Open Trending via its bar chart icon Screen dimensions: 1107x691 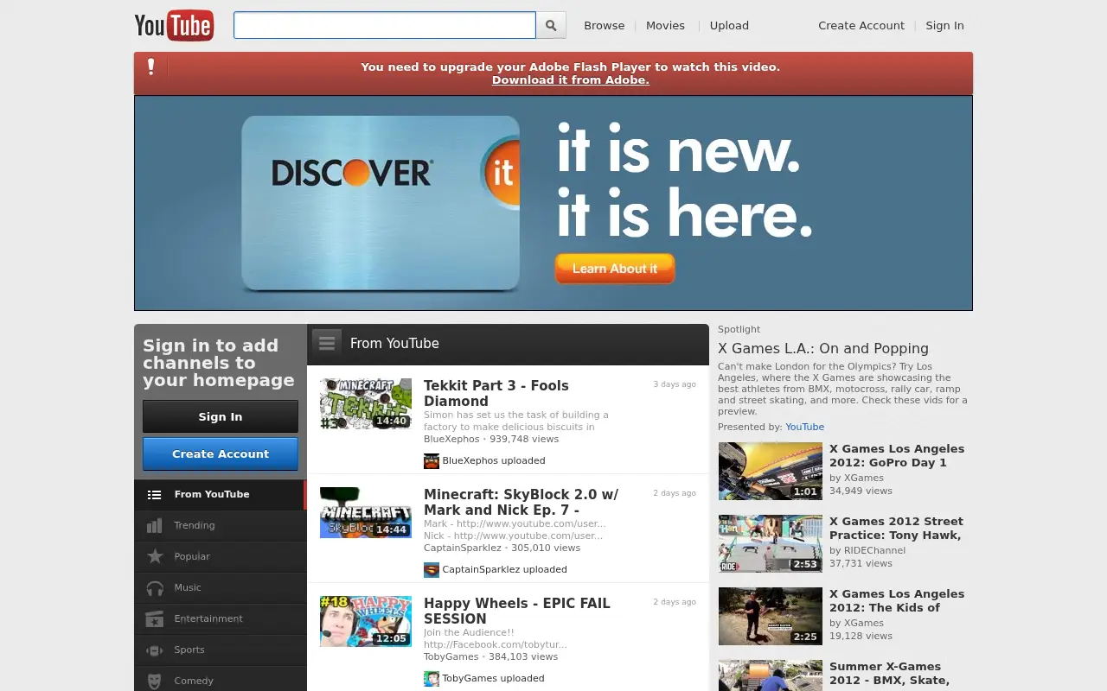click(x=155, y=525)
